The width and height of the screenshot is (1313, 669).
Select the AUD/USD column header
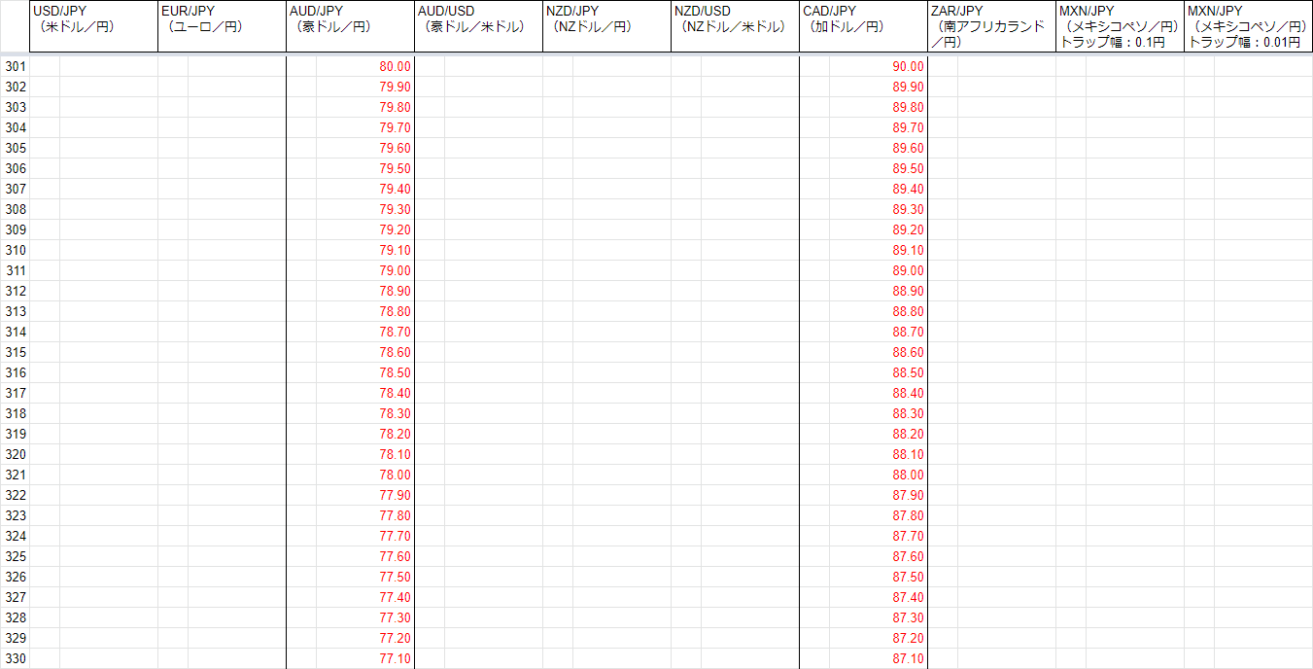pyautogui.click(x=478, y=26)
